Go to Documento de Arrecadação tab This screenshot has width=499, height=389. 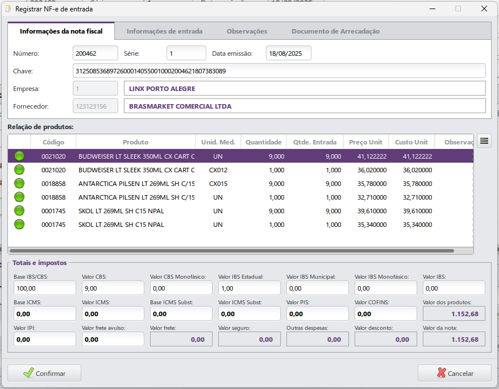335,31
